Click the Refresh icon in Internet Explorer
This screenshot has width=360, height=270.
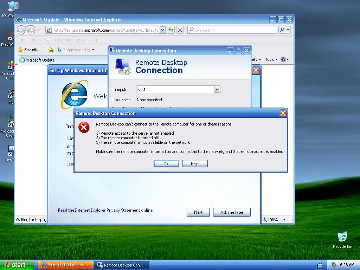tap(171, 30)
